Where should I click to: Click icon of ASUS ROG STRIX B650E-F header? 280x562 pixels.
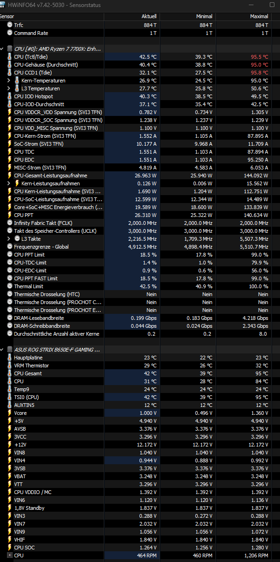(x=10, y=350)
